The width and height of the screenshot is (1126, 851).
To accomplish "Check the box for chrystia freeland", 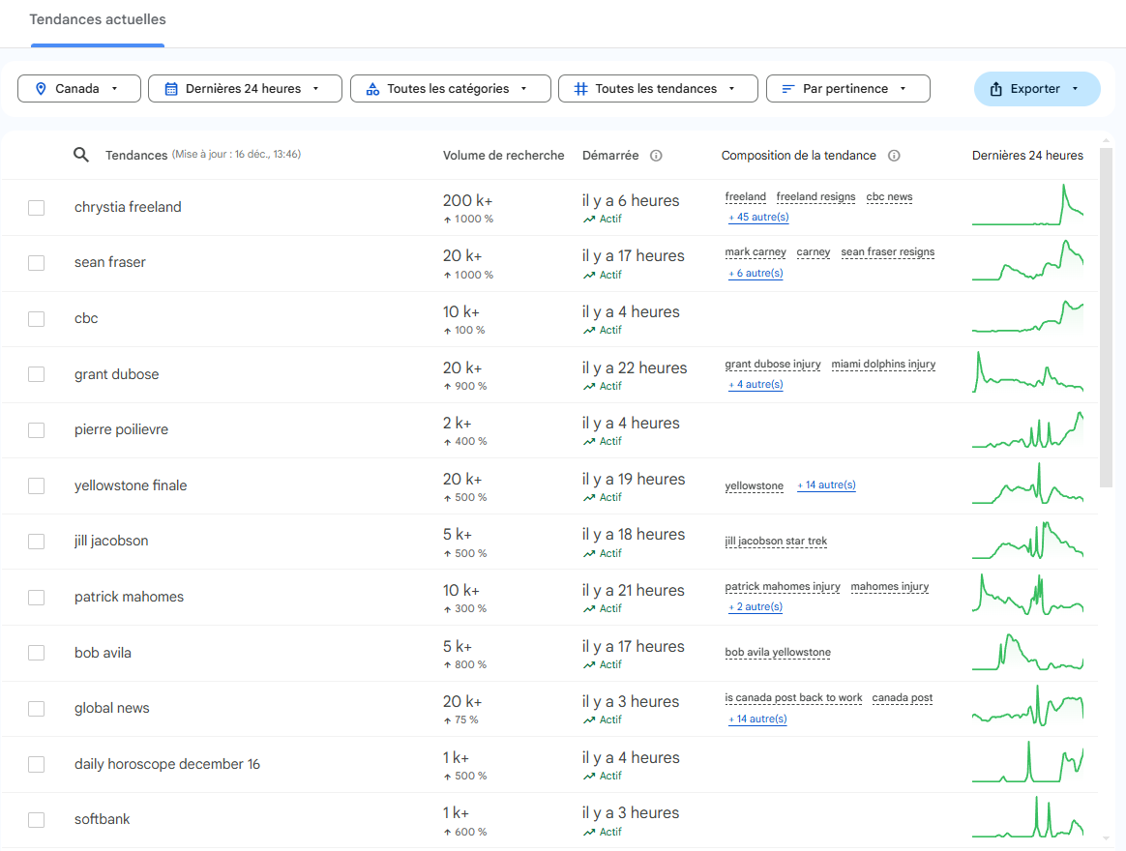I will pos(37,207).
